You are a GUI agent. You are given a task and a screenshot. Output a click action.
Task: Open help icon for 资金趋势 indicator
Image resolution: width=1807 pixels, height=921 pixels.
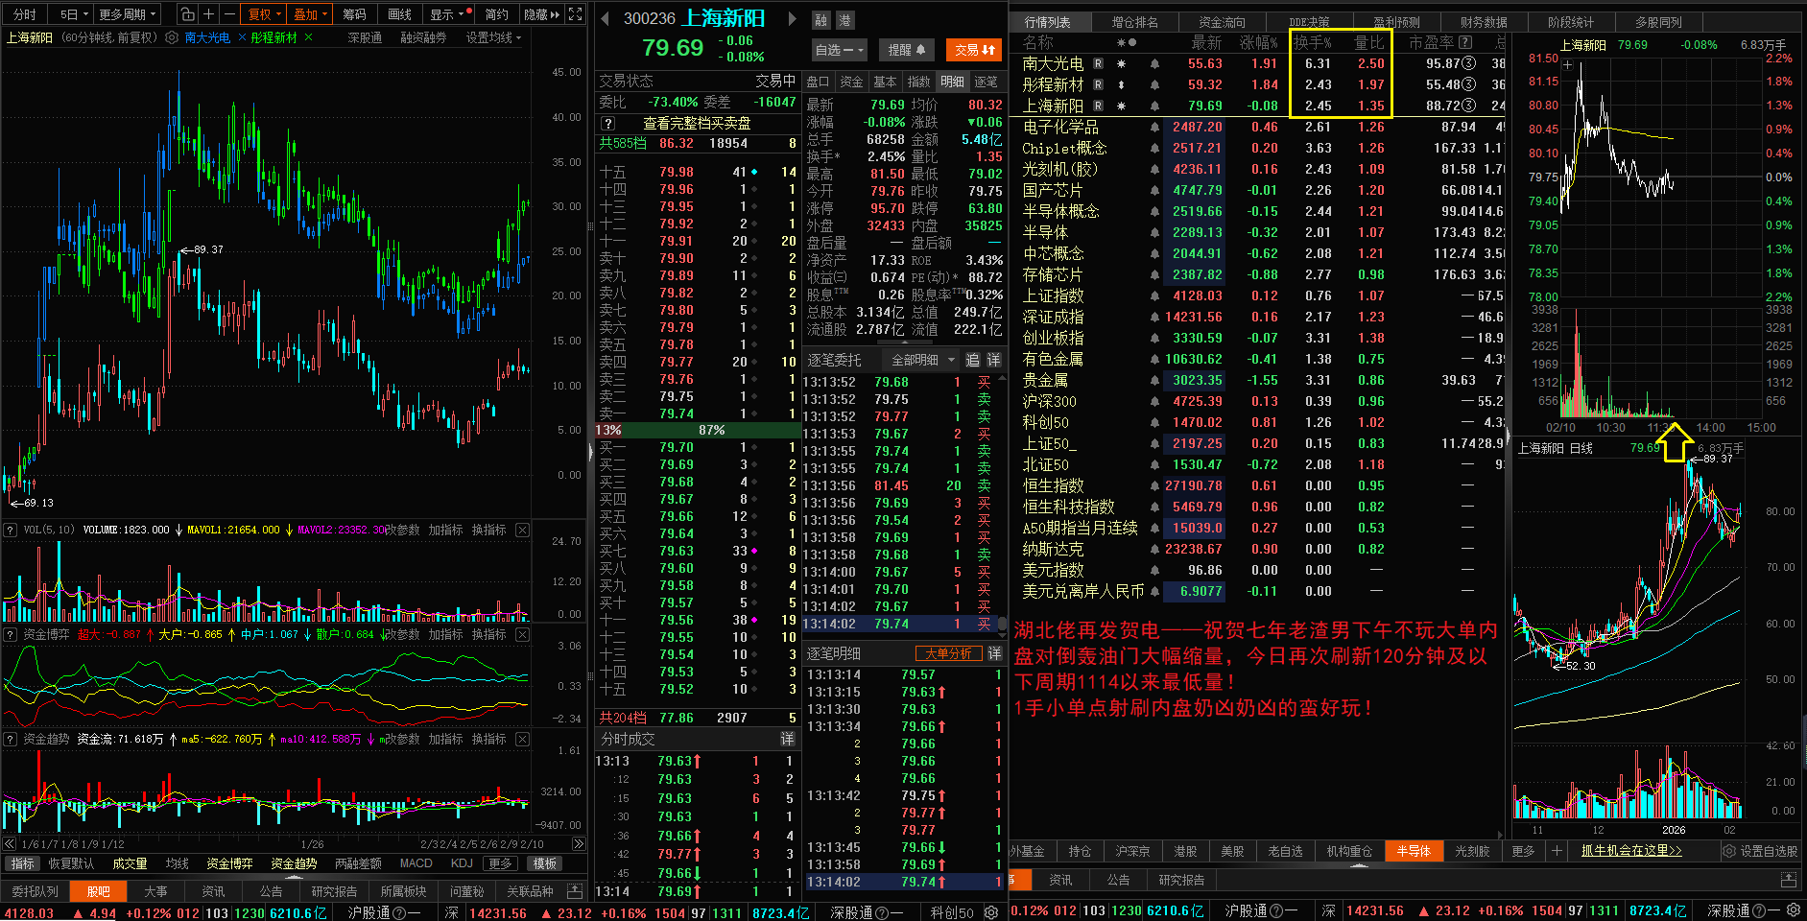[x=11, y=739]
